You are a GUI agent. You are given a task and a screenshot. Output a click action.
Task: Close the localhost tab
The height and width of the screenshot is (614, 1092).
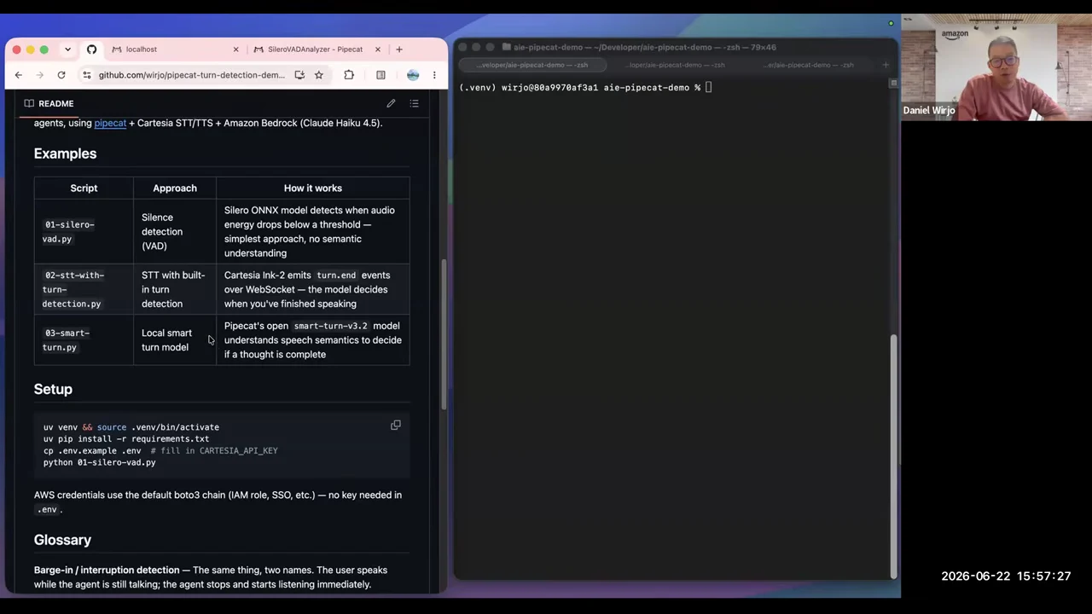point(236,49)
